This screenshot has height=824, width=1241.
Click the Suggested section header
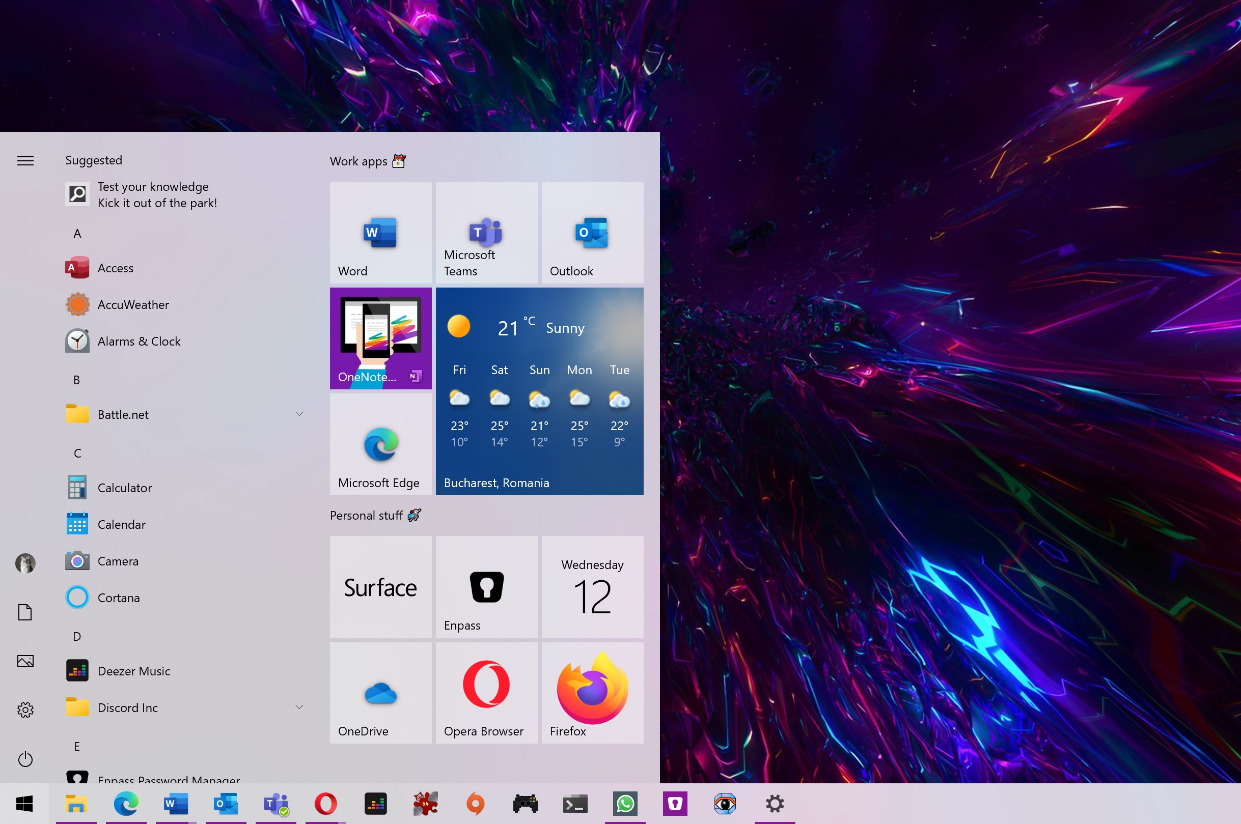pyautogui.click(x=94, y=160)
